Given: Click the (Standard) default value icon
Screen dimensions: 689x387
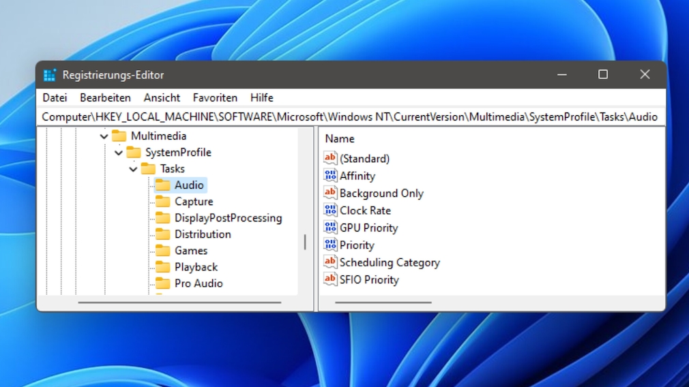Looking at the screenshot, I should tap(330, 158).
